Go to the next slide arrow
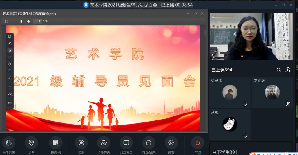 click(29, 21)
